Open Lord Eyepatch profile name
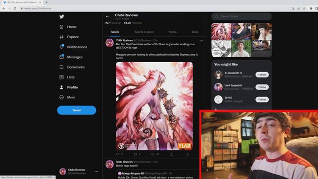The width and height of the screenshot is (318, 179). pyautogui.click(x=233, y=86)
